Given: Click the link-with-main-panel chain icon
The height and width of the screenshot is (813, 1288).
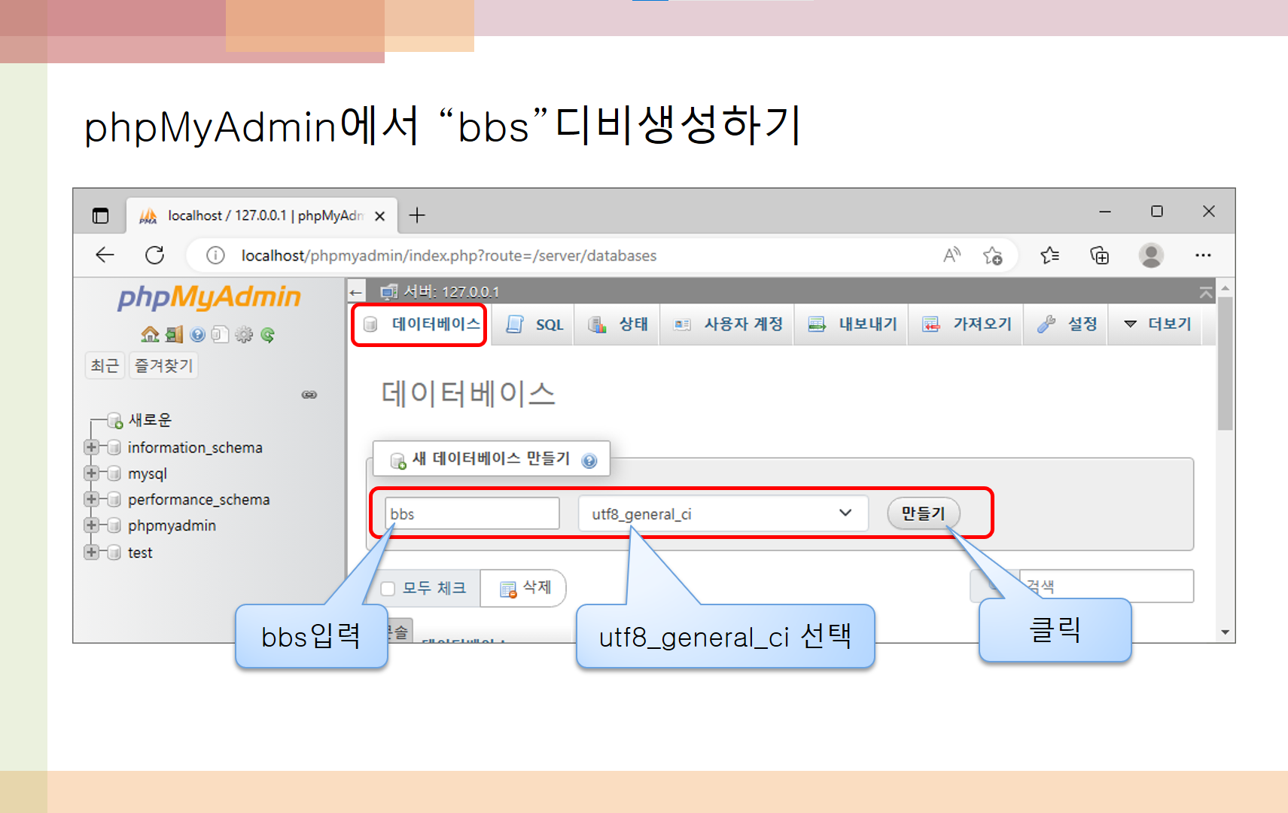Looking at the screenshot, I should (x=309, y=394).
